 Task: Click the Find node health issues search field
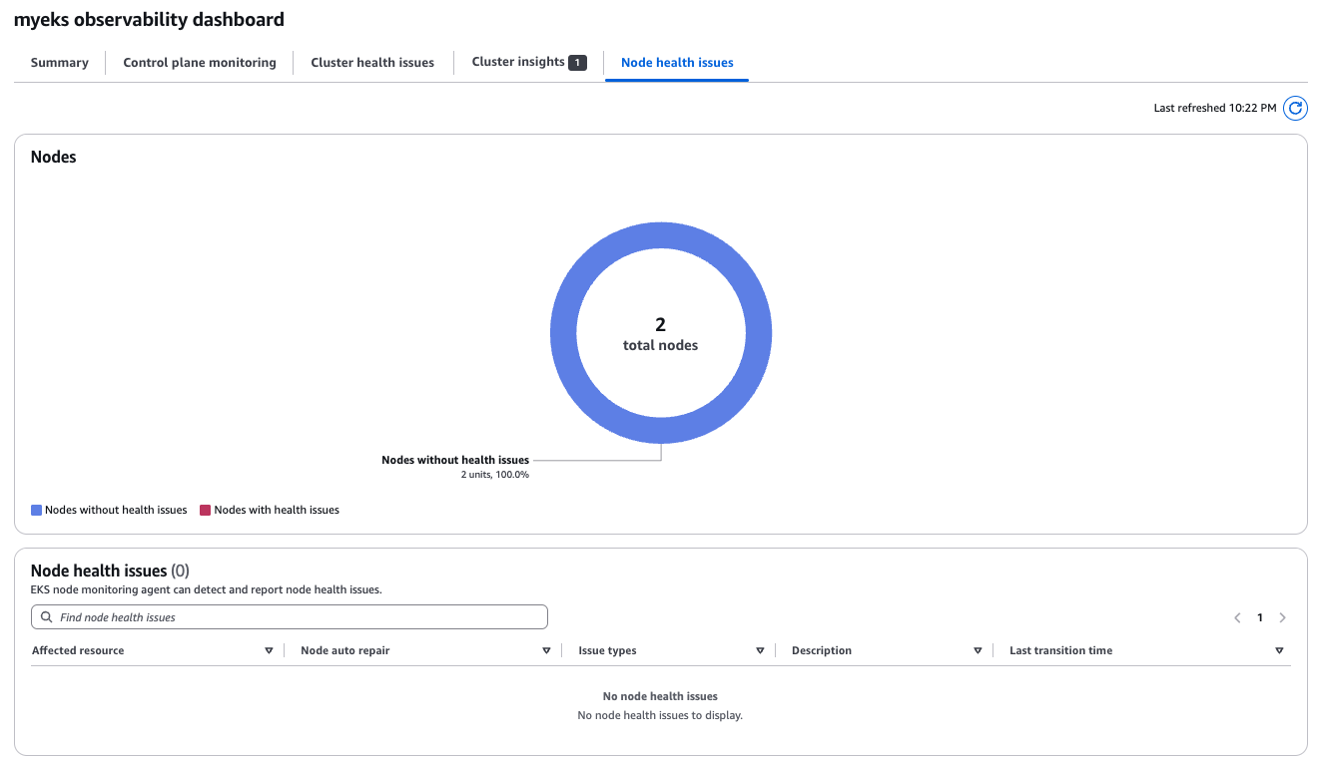click(290, 617)
